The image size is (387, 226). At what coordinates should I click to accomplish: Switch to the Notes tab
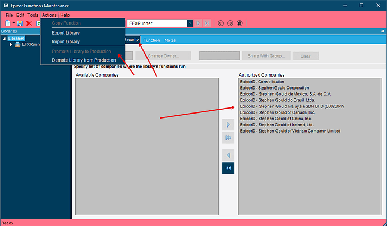pos(170,40)
